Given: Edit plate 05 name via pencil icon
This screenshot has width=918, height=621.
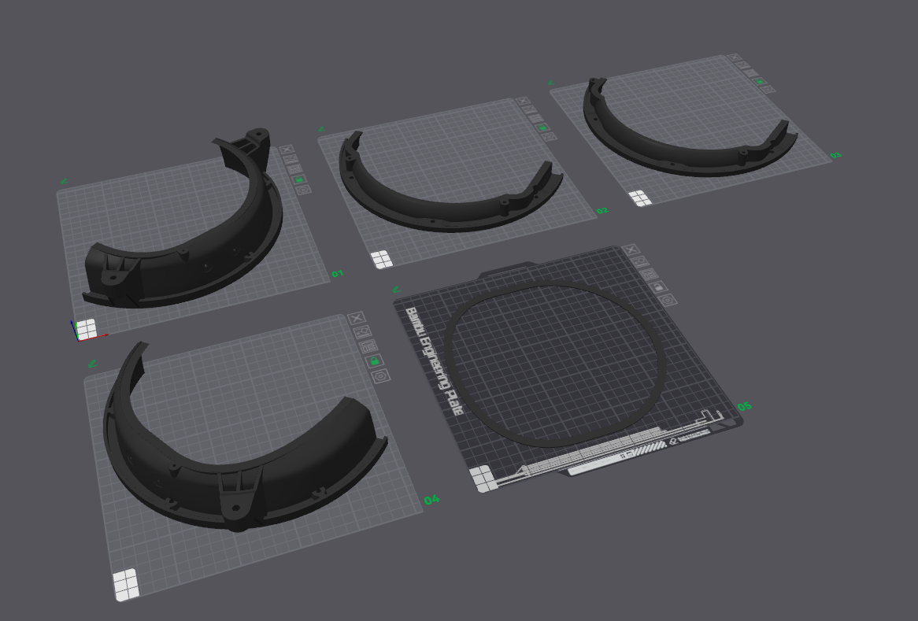Looking at the screenshot, I should tap(396, 289).
